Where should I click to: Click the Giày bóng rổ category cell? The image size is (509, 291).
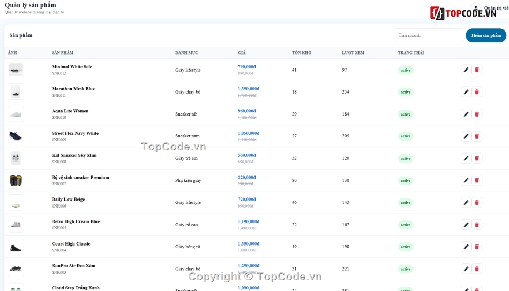188,247
